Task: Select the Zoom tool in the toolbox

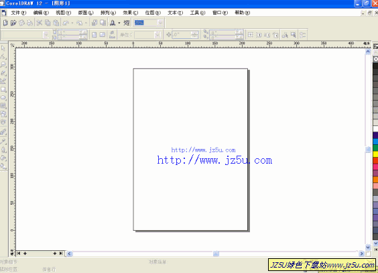Action: click(x=3, y=64)
